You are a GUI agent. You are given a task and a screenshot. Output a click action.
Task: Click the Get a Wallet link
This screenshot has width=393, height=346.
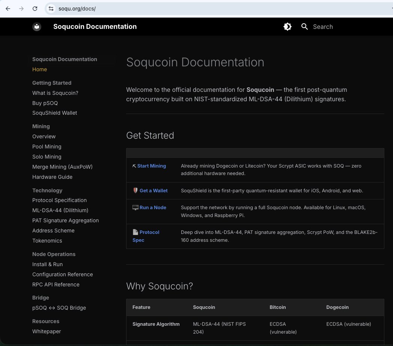[x=154, y=190]
